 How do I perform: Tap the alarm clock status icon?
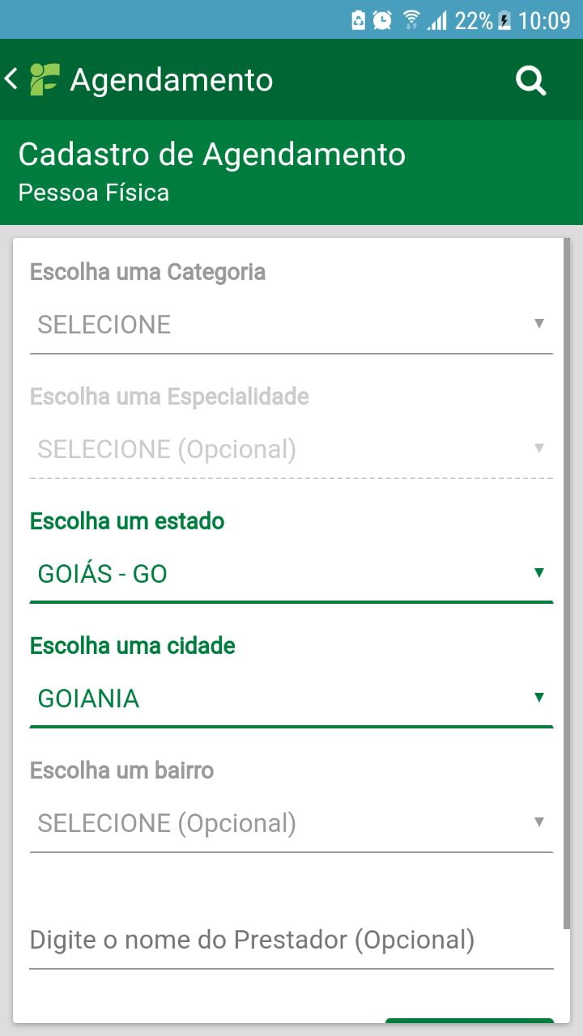point(382,20)
